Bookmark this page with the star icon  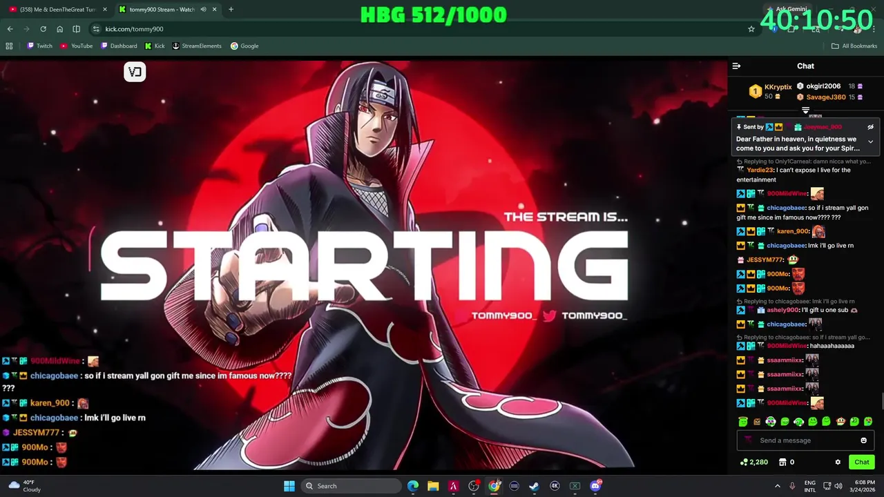point(751,29)
